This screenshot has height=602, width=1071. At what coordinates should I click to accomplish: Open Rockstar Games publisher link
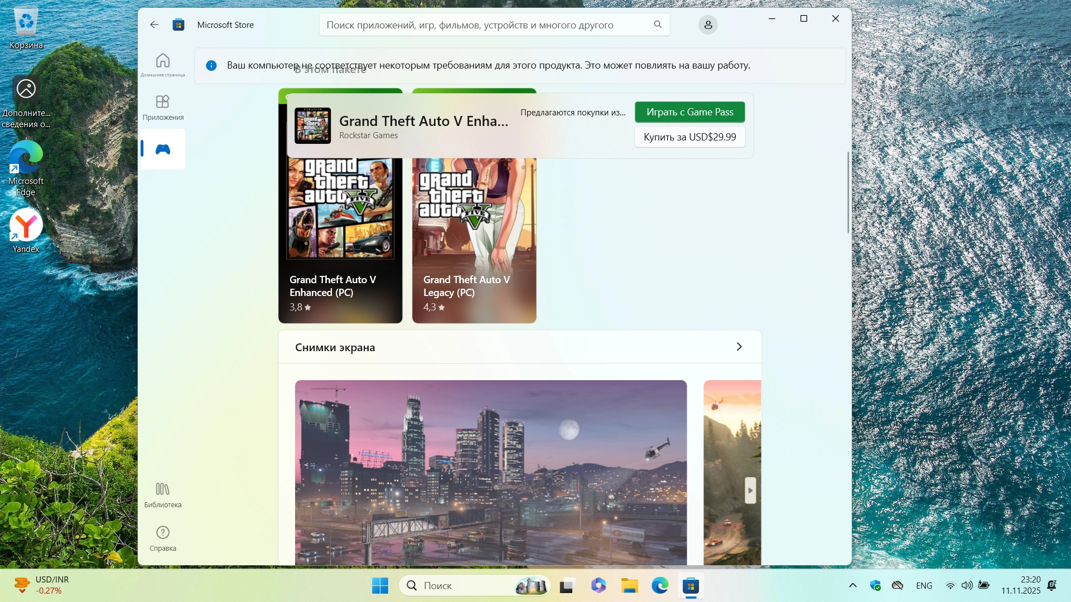pyautogui.click(x=368, y=135)
